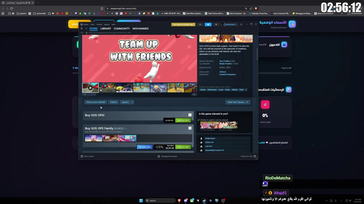Open the LAN PvP feature link

(208, 146)
